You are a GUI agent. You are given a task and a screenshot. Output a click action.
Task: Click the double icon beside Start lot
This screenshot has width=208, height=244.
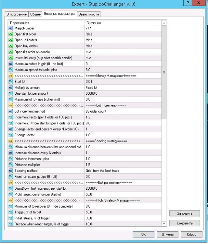(x=11, y=82)
